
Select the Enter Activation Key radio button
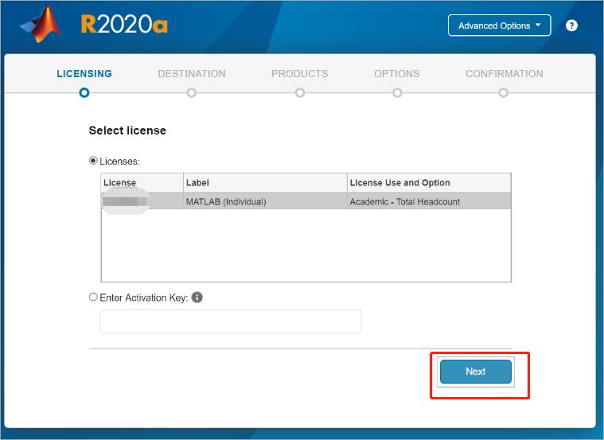[93, 297]
